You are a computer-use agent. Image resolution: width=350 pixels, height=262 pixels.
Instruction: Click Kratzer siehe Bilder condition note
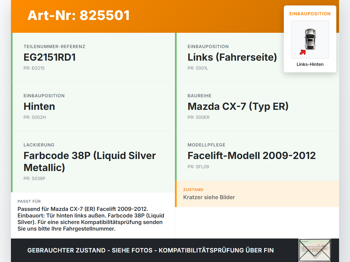209,197
